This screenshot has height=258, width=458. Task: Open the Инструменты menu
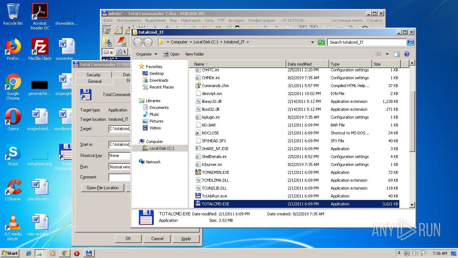click(x=129, y=20)
